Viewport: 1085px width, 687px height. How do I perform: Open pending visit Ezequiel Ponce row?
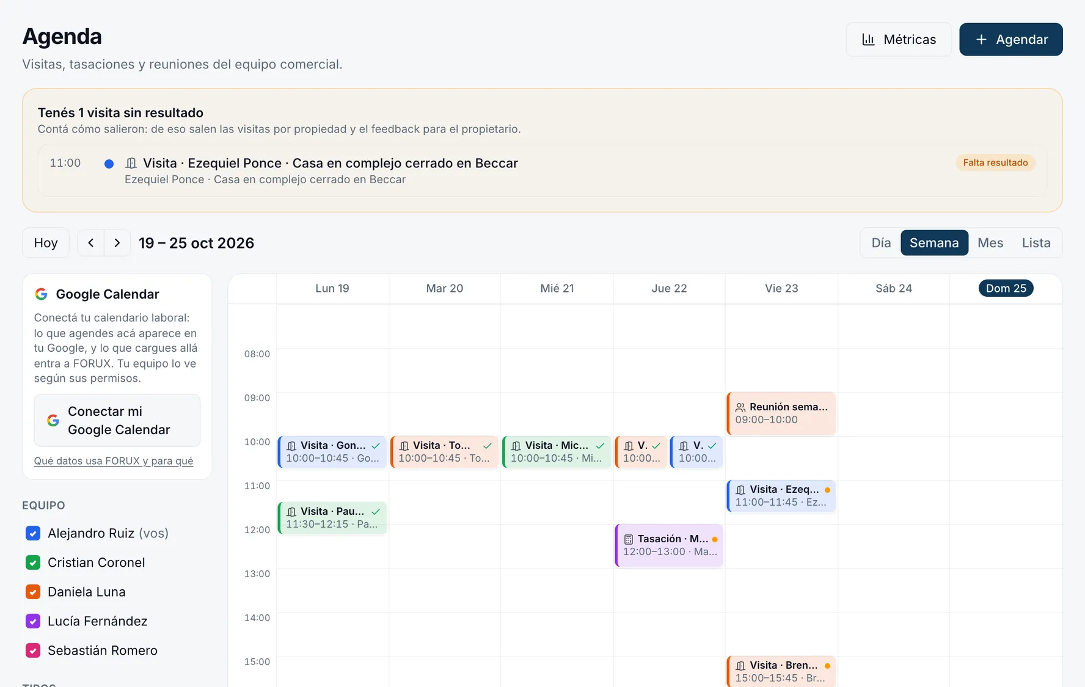click(542, 170)
